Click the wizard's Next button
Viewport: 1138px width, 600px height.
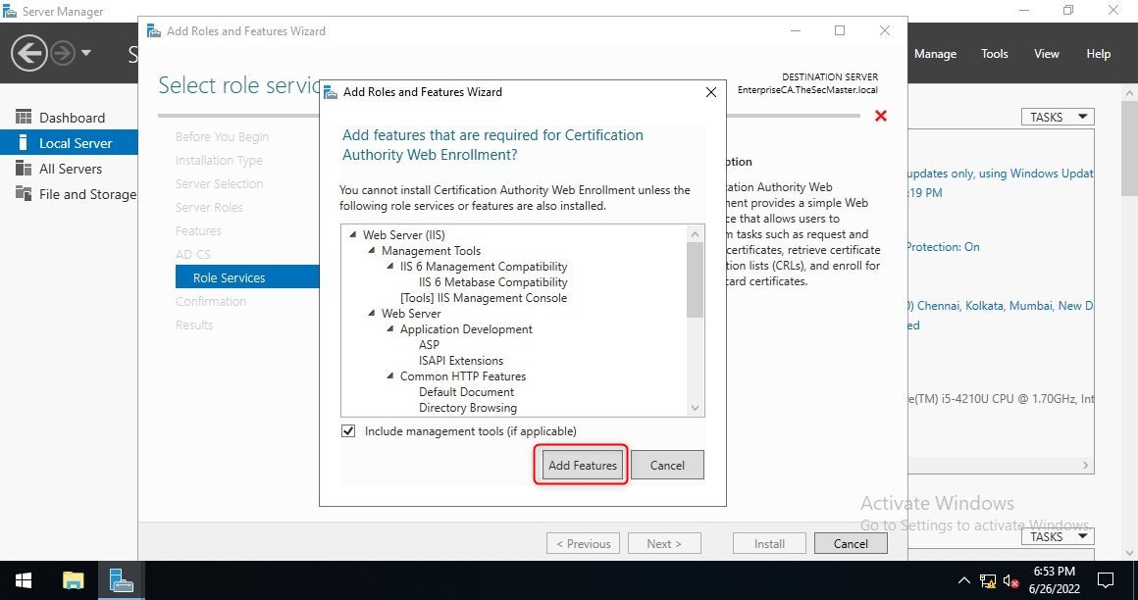pos(664,543)
